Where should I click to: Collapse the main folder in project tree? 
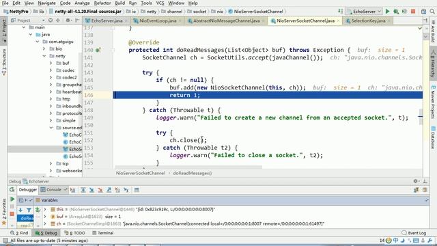[24, 27]
